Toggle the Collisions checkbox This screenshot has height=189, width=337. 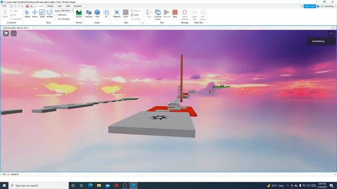tap(56, 15)
